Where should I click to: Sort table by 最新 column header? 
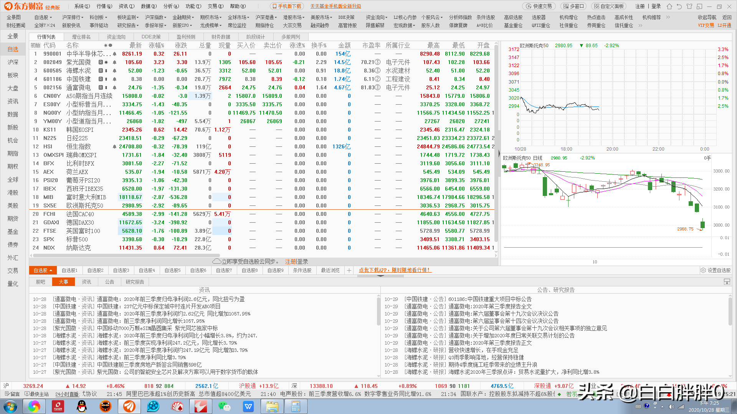coord(136,45)
